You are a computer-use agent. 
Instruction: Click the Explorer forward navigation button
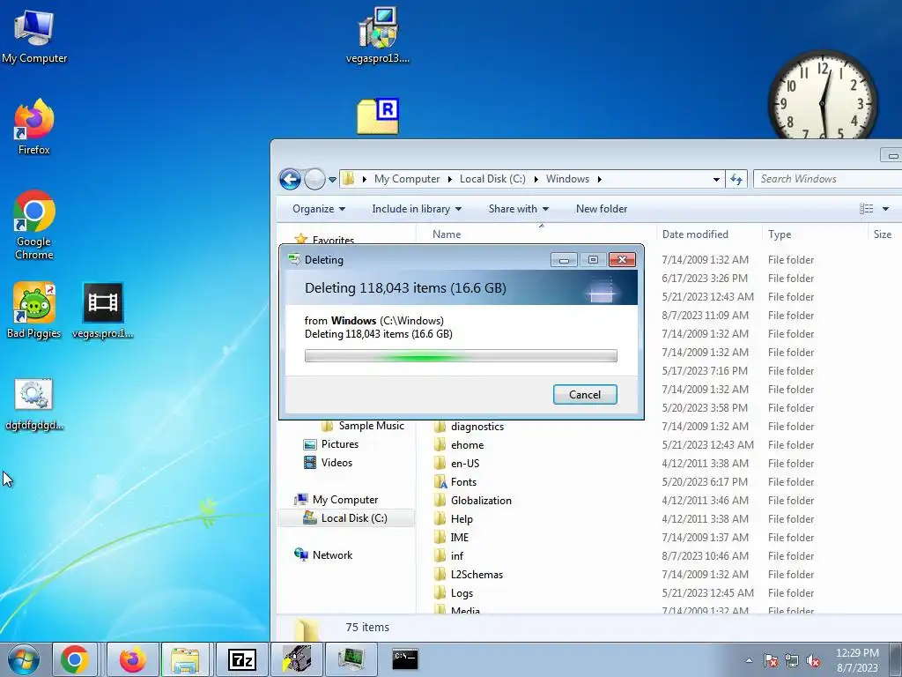coord(314,179)
